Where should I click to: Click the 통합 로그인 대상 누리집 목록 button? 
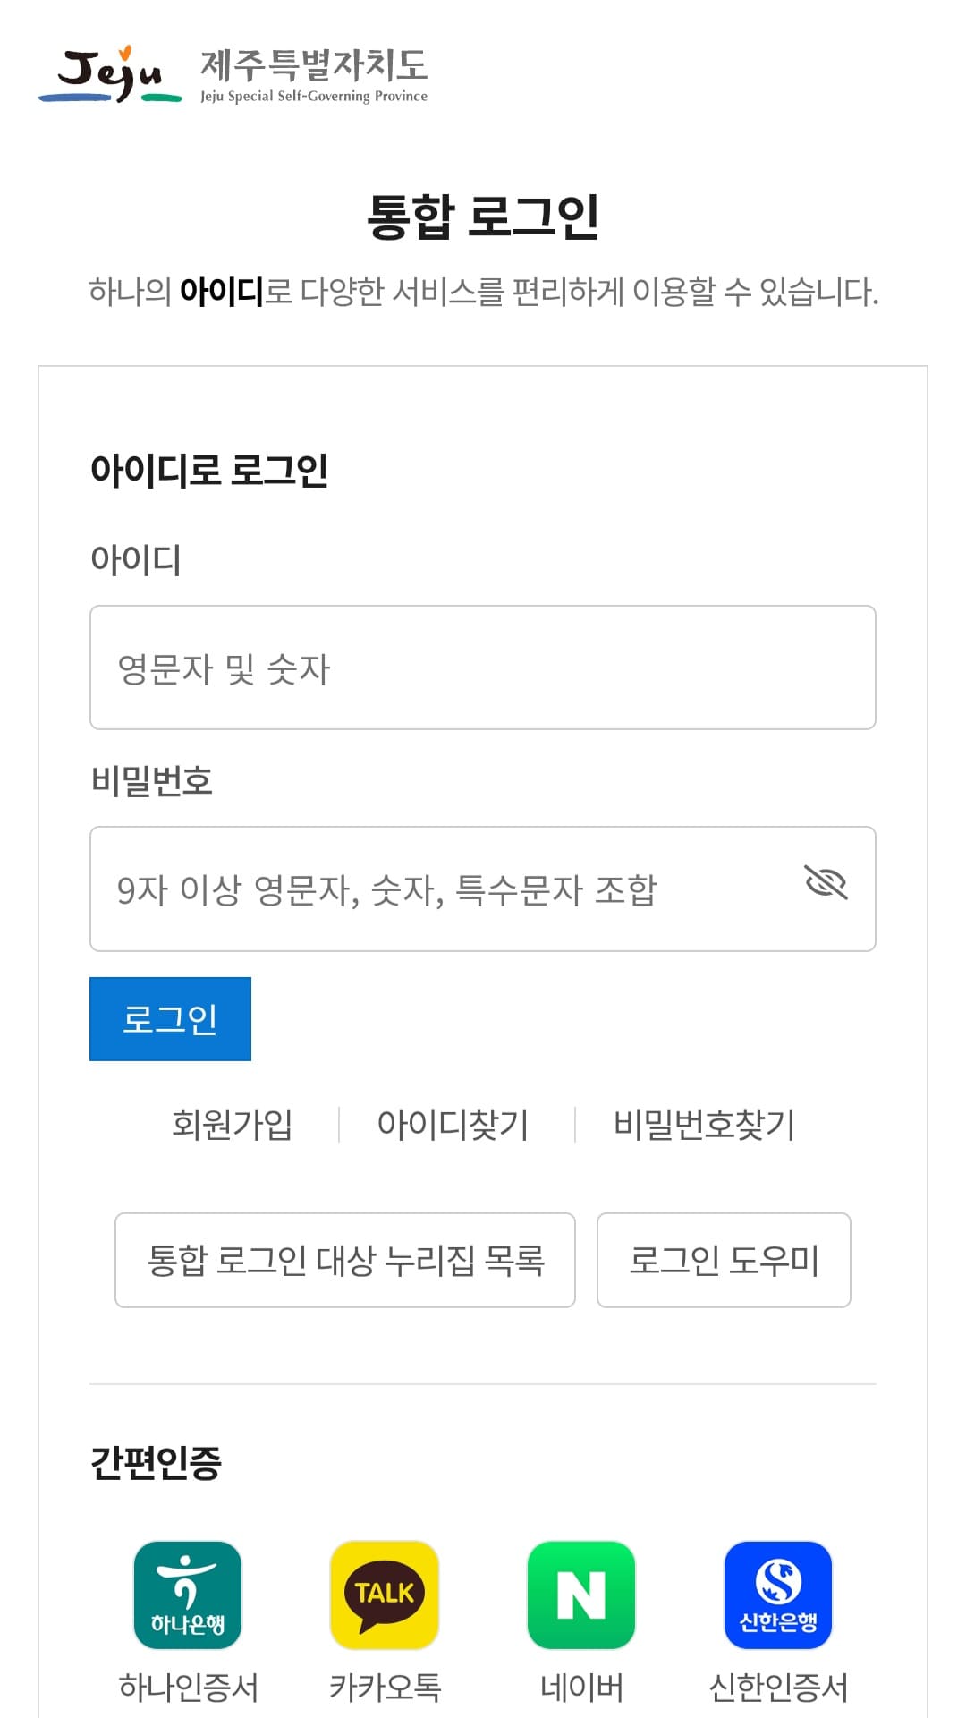[x=344, y=1261]
